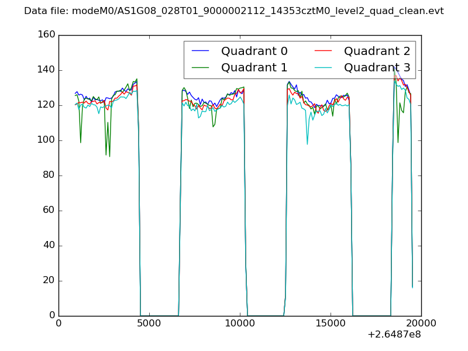Click the 140 tick label on y-axis
468x351 pixels.
[47, 70]
